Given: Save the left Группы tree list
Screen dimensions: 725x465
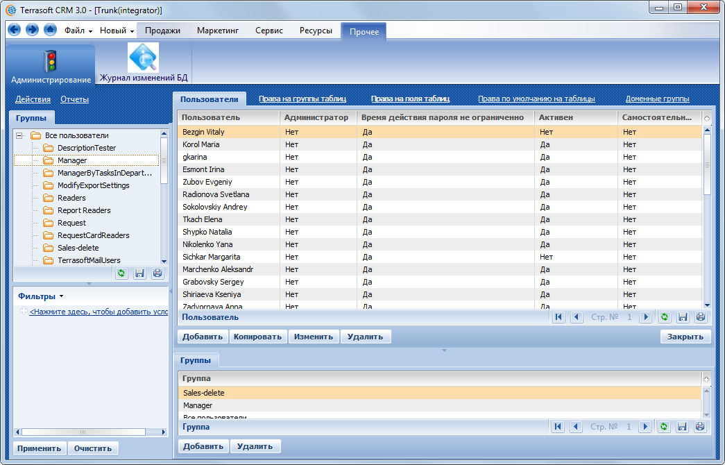Looking at the screenshot, I should tap(139, 273).
